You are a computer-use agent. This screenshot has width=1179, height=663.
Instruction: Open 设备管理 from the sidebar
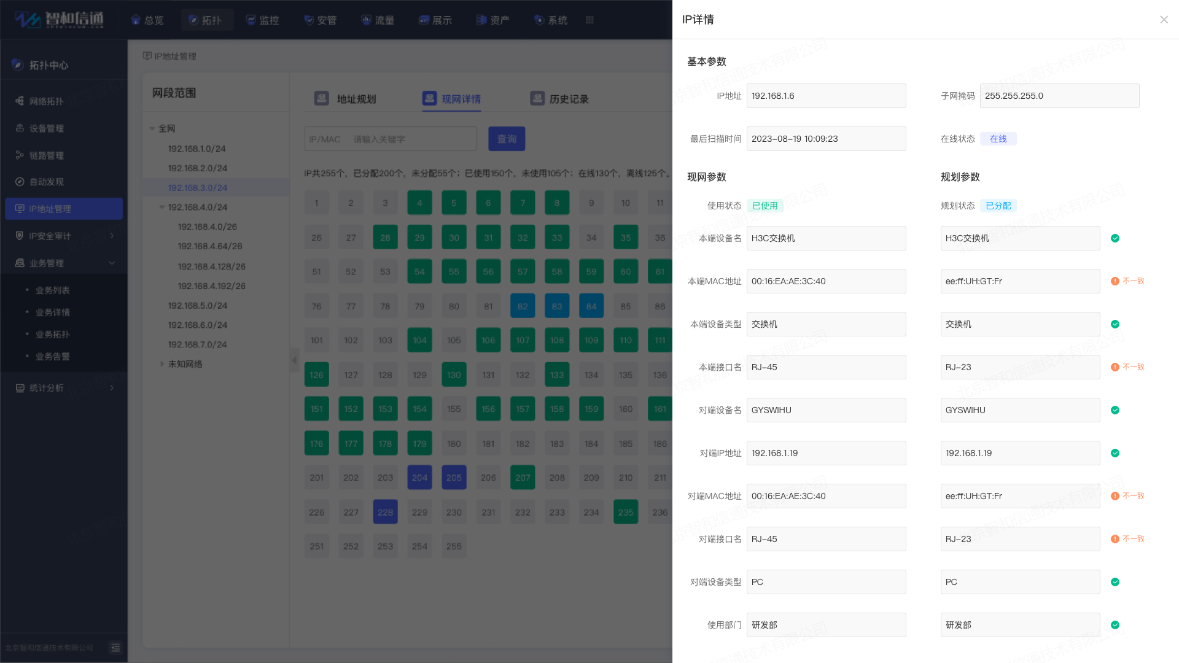[x=46, y=128]
